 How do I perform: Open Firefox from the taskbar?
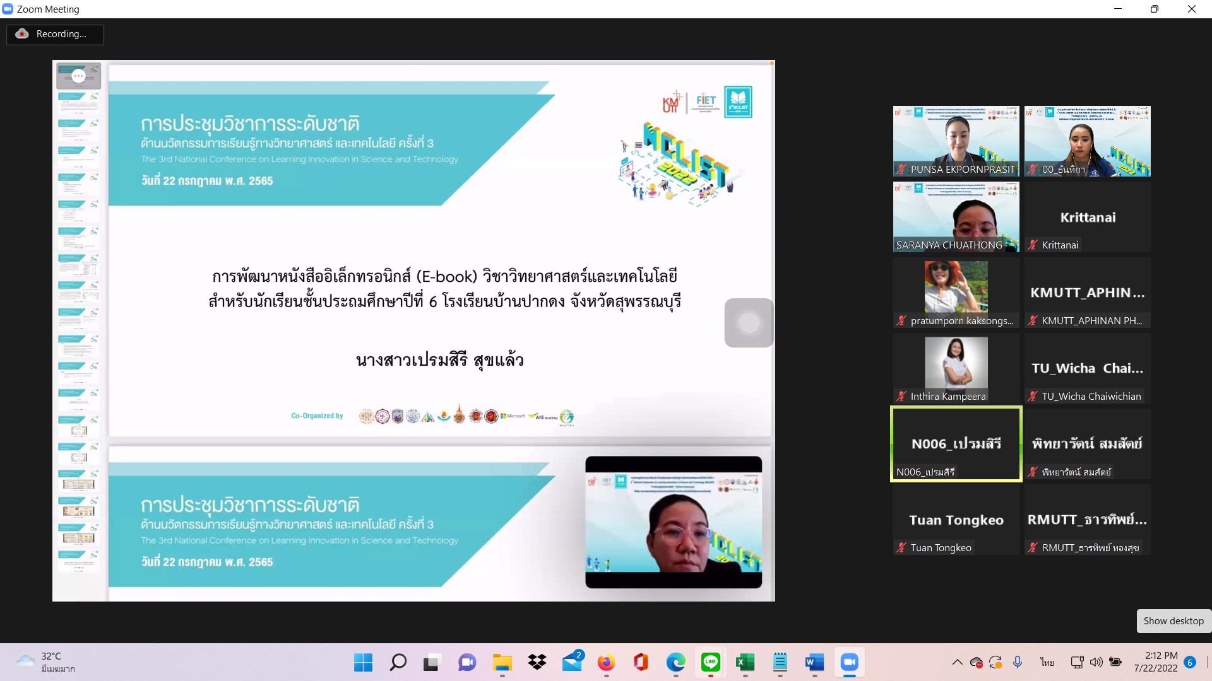point(606,662)
